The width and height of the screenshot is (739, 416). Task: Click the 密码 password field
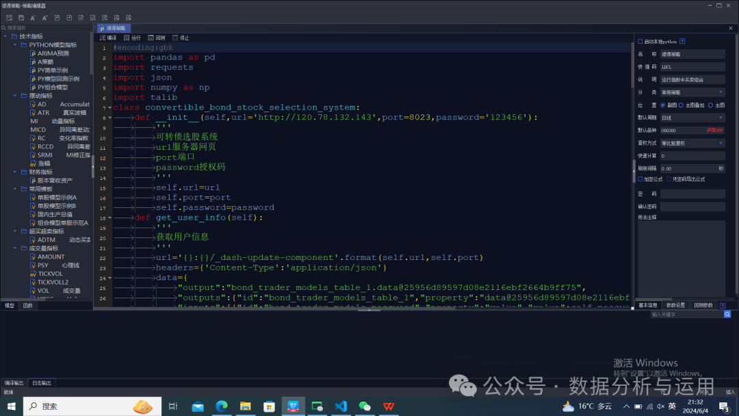[692, 194]
